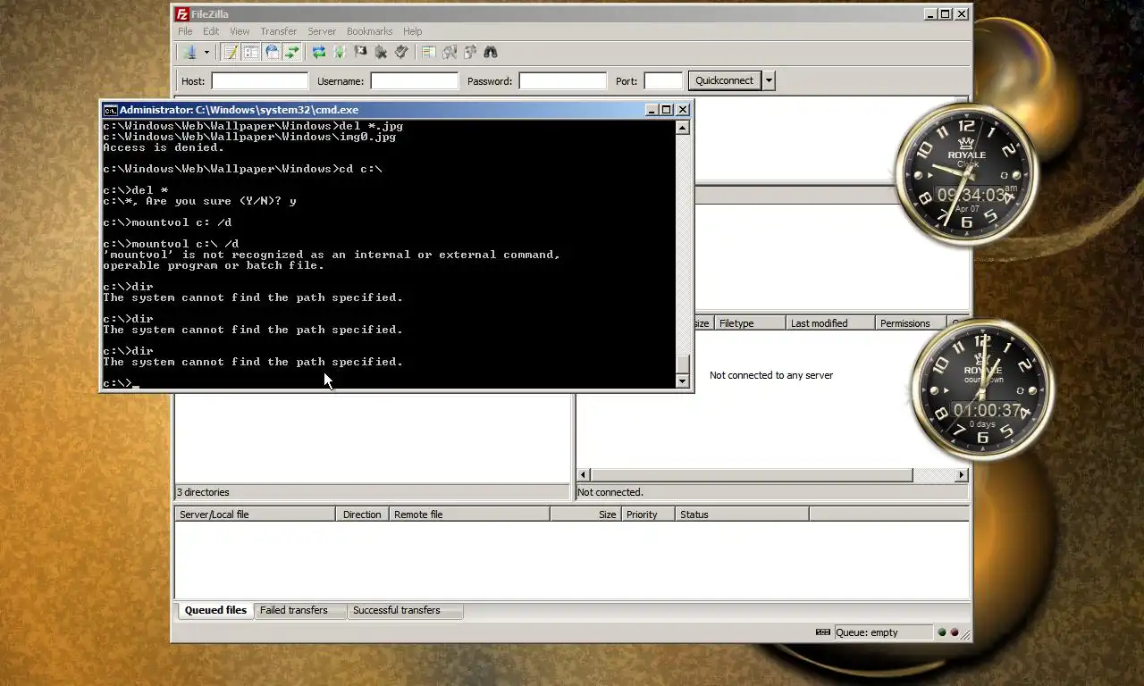Click the 'Access is denied.' cmd line

point(164,147)
